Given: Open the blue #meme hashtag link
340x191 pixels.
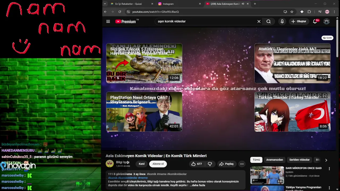Looking at the screenshot, I should [x=143, y=178].
